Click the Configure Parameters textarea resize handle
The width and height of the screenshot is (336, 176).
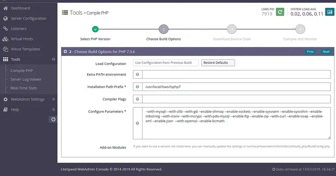point(329,138)
